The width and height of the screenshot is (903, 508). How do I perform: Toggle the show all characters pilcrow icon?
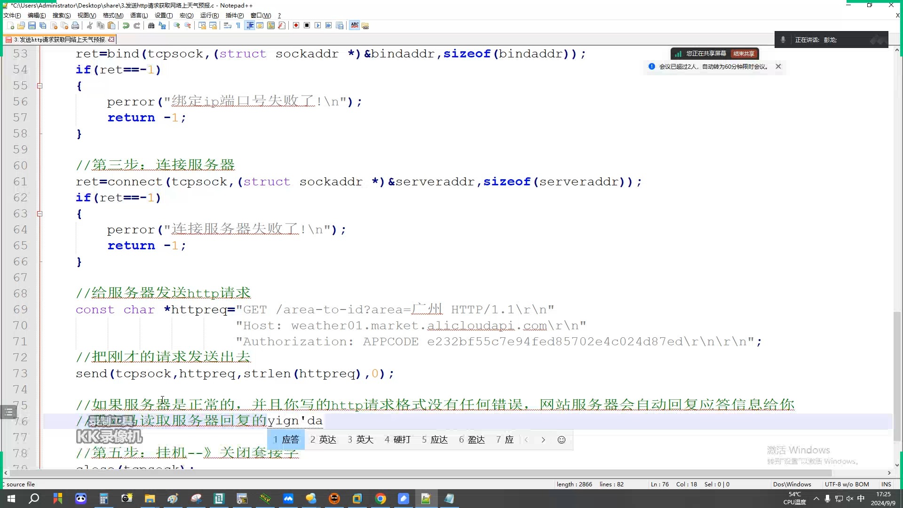coord(238,25)
